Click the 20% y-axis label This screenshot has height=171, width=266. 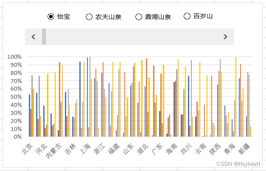[16, 121]
